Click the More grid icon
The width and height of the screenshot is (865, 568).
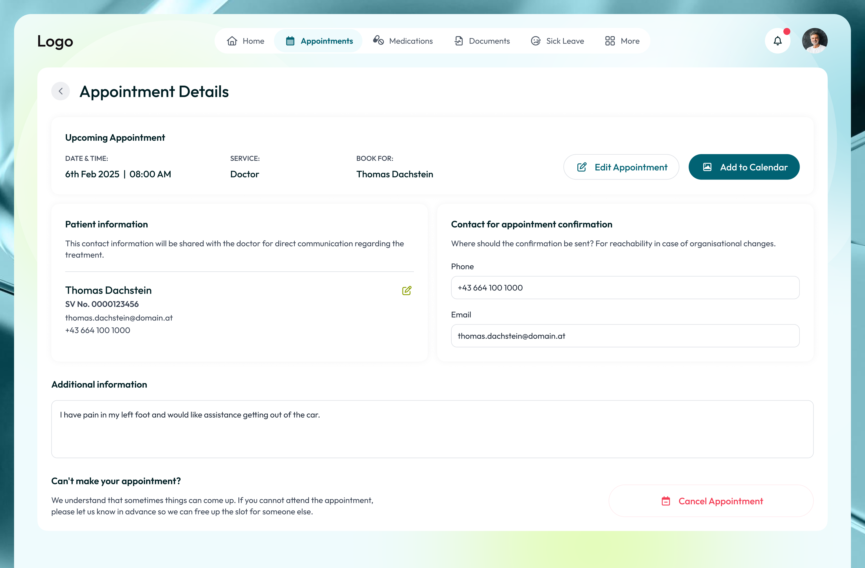pyautogui.click(x=610, y=41)
